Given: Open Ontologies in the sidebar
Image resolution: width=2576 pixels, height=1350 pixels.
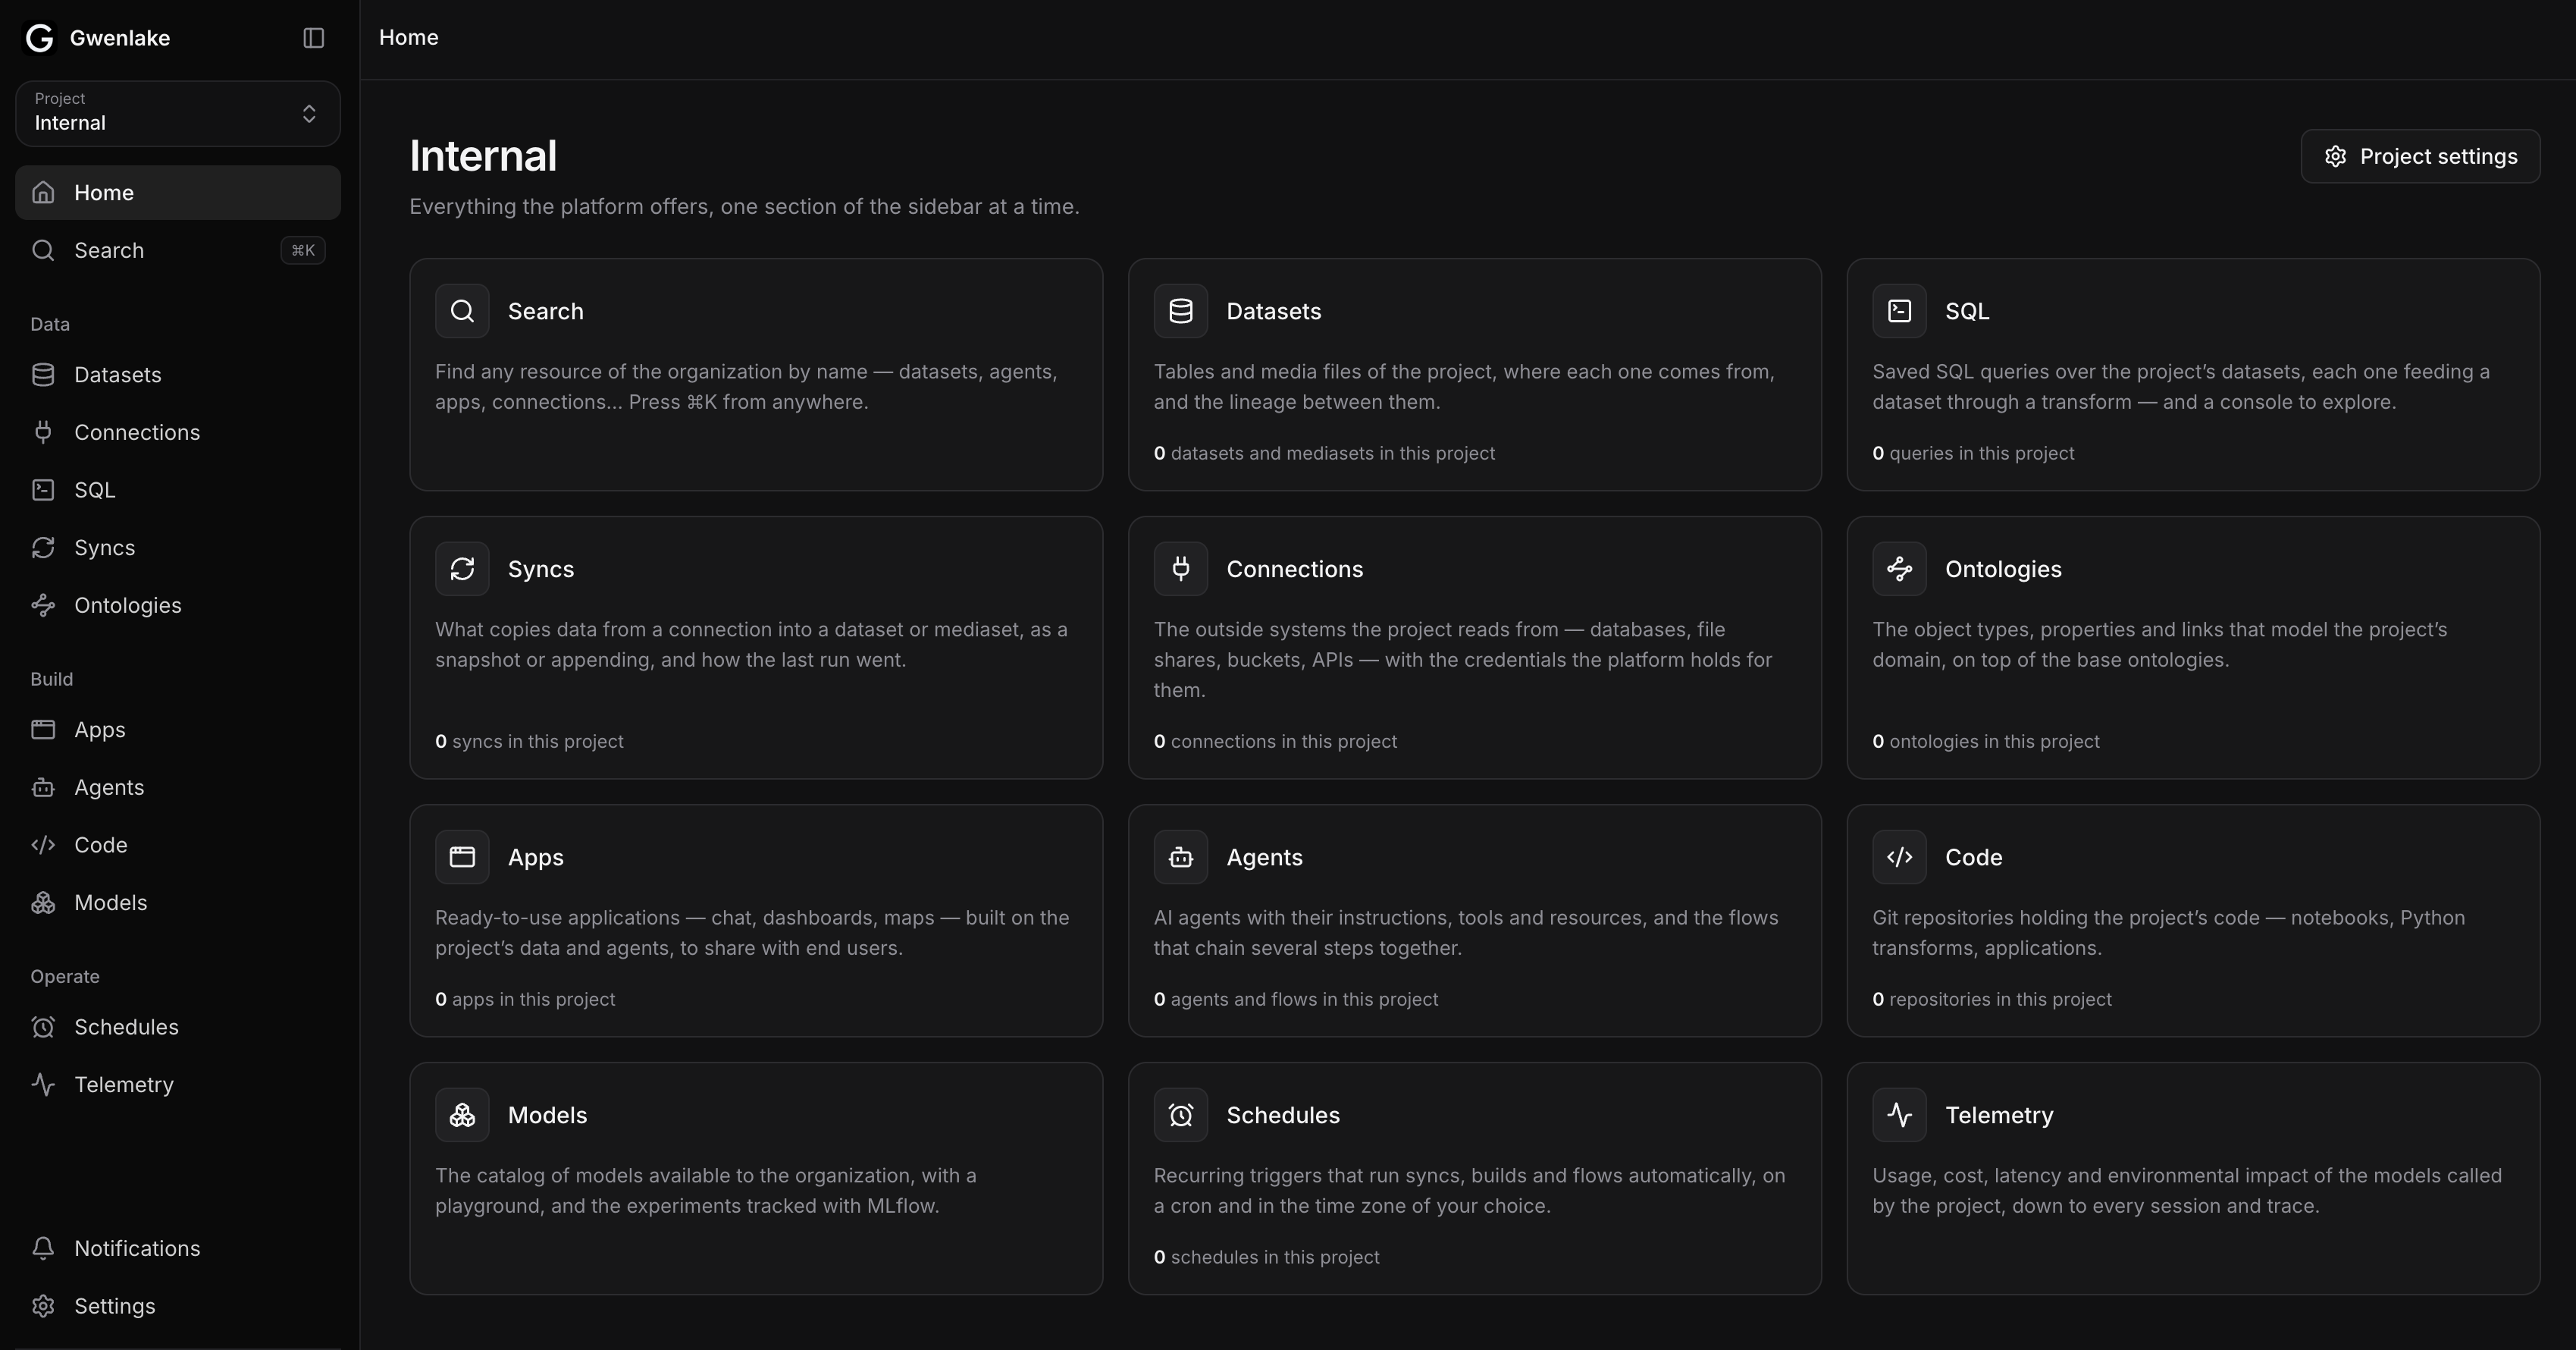Looking at the screenshot, I should (178, 605).
